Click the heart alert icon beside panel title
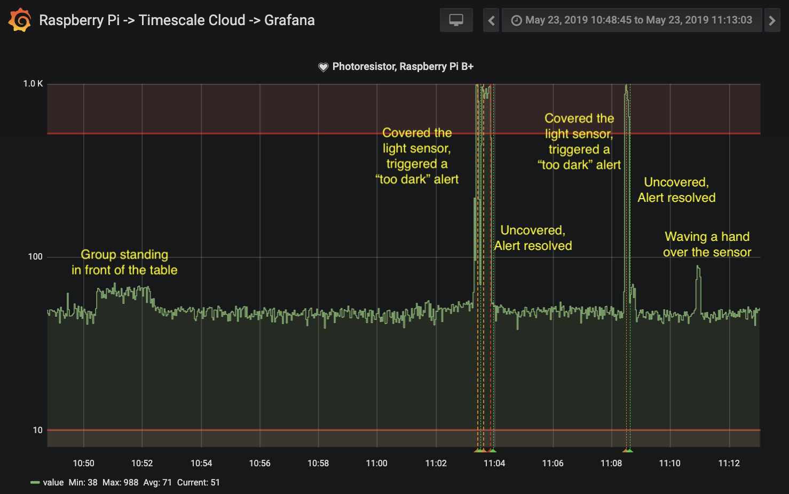Screen dimensions: 789x494 point(323,67)
